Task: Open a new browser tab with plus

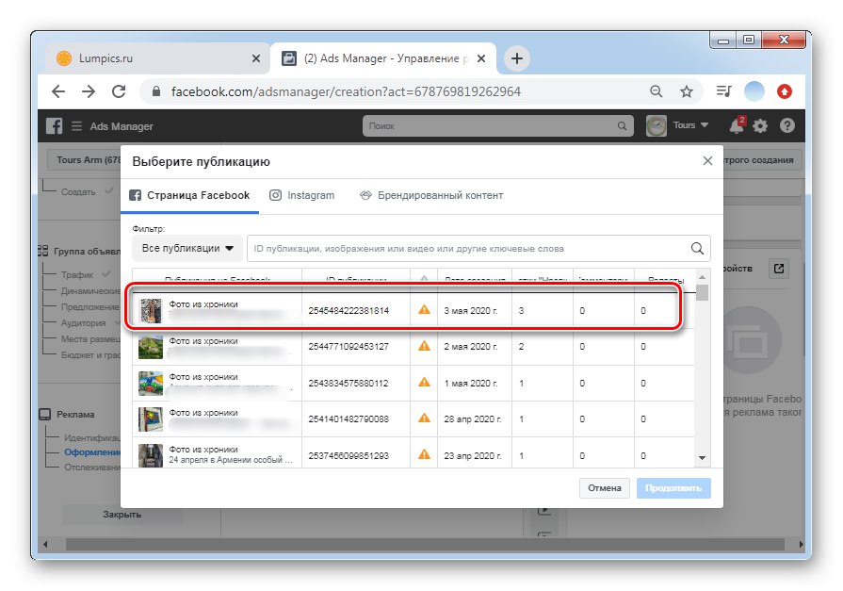Action: 517,58
